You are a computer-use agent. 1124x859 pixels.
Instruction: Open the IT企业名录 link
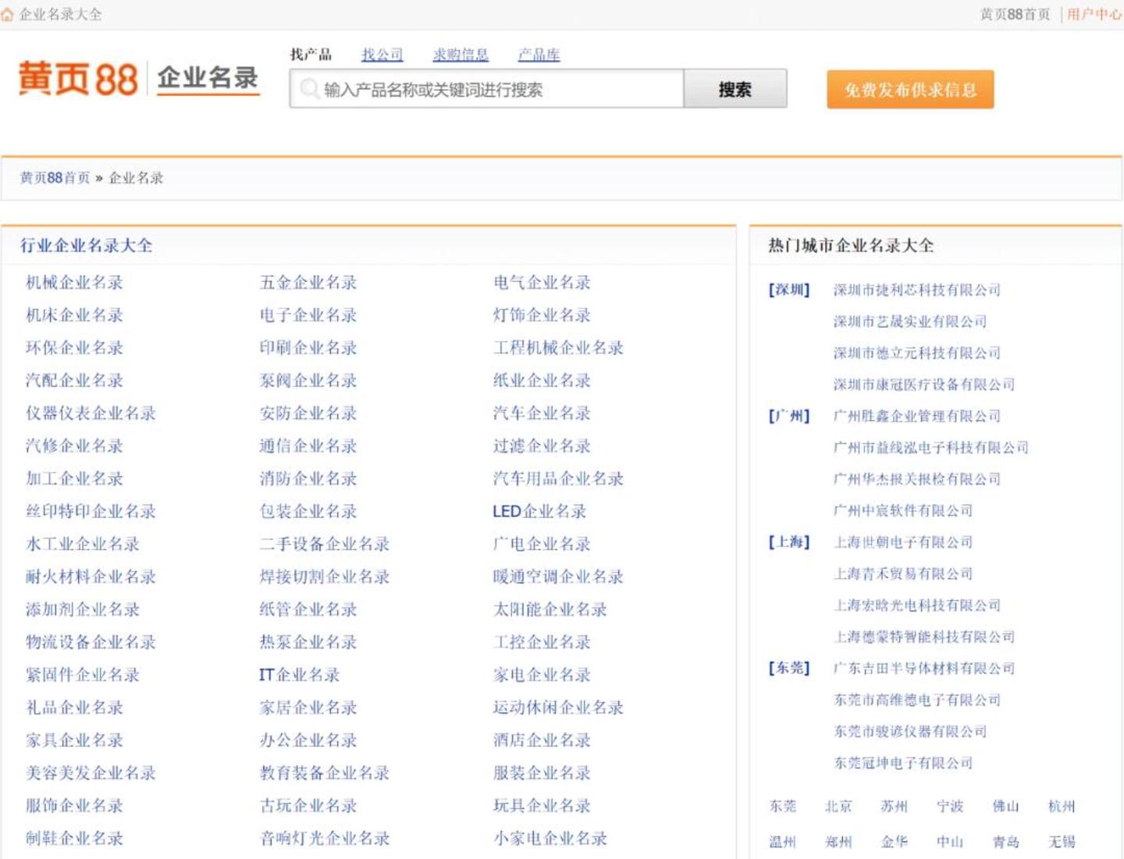tap(299, 675)
